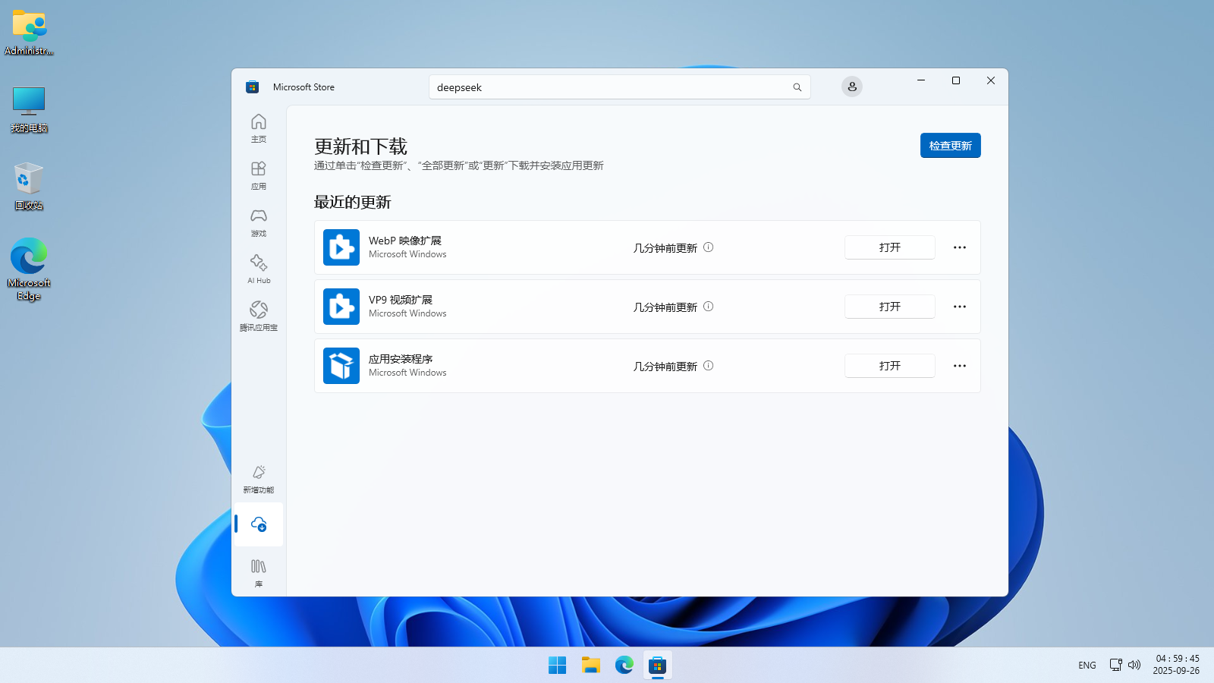Click Microsoft Windows publisher under WebP 映像扩展
Image resolution: width=1214 pixels, height=683 pixels.
[x=407, y=254]
